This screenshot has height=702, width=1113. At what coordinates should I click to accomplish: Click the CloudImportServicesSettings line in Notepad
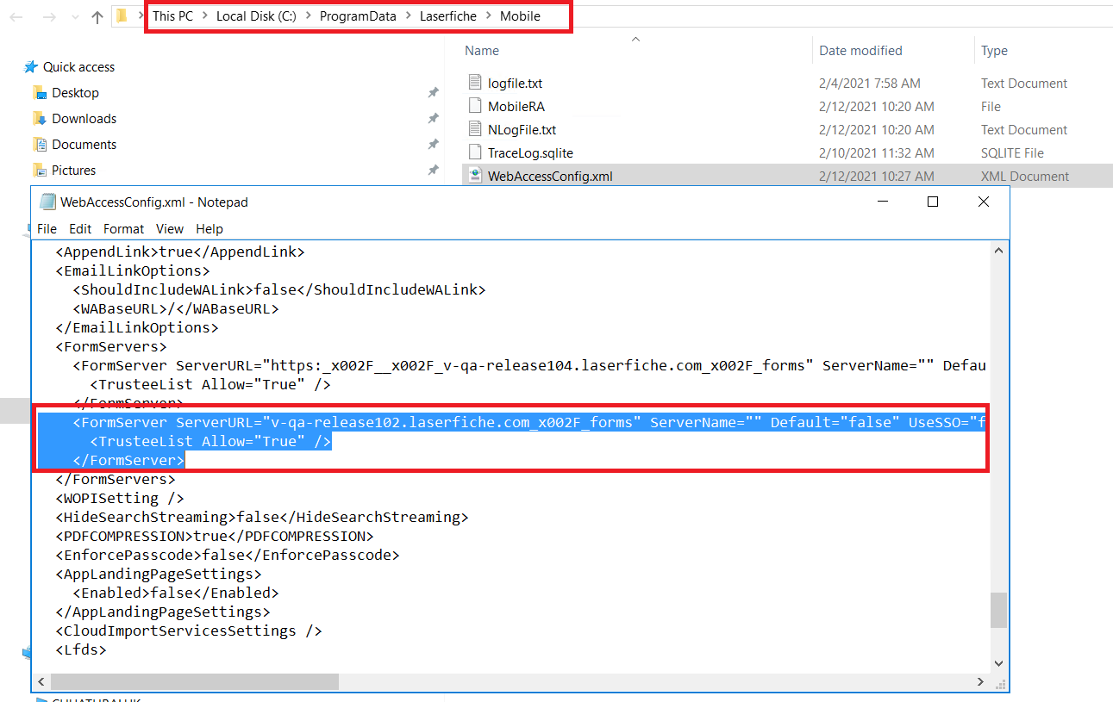189,631
